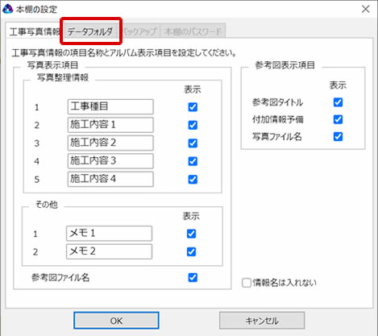
Task: Disable display of メモ１
Action: tap(191, 234)
